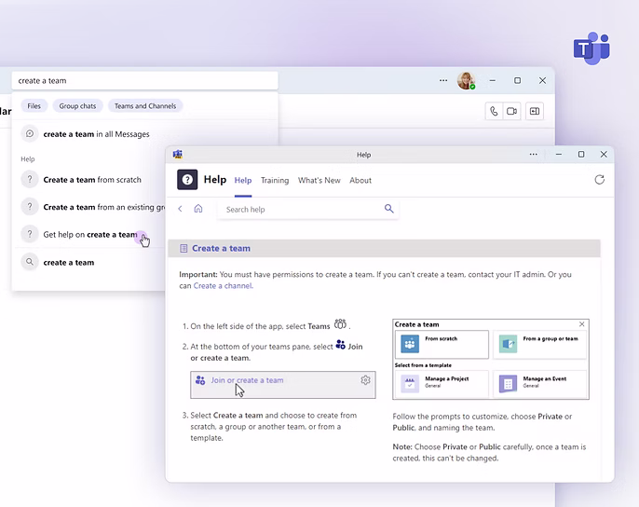Click the message icon beside 'in all Messages'
The image size is (639, 507).
click(x=30, y=133)
